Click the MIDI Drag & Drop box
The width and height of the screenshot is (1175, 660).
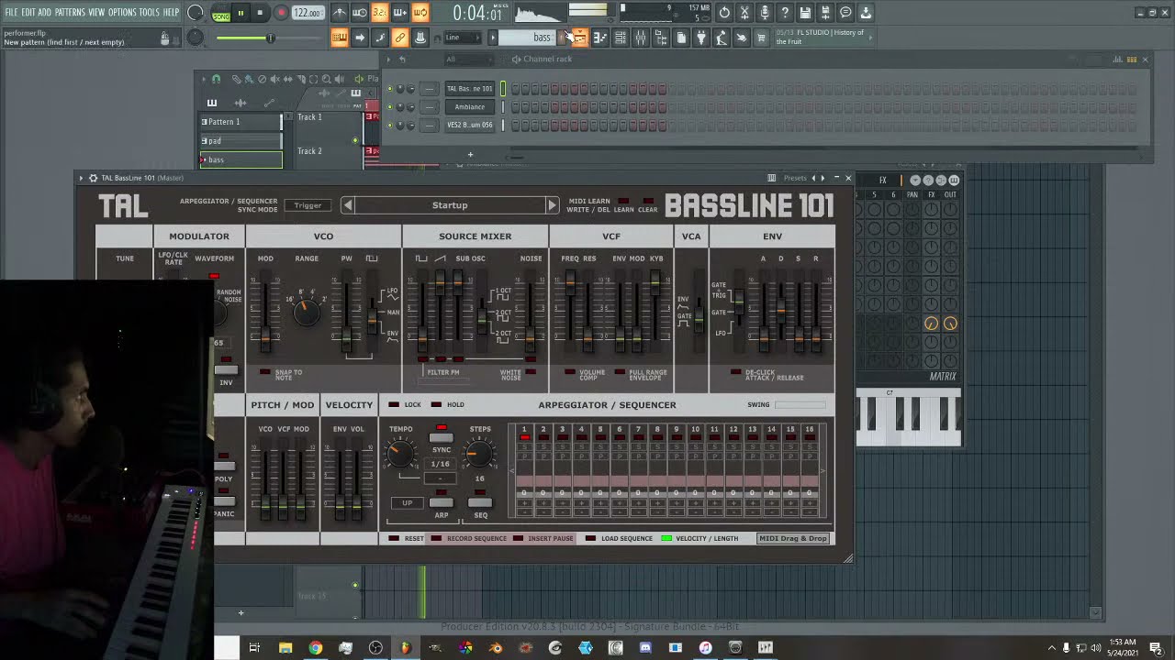click(793, 538)
